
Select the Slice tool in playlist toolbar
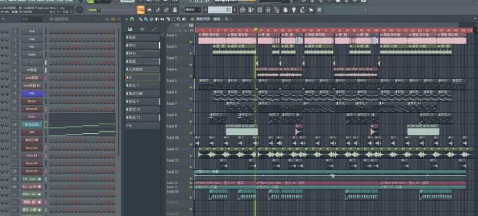(168, 19)
